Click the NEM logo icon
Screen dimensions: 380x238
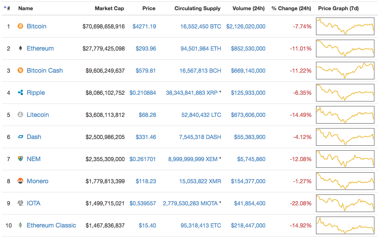(x=20, y=159)
